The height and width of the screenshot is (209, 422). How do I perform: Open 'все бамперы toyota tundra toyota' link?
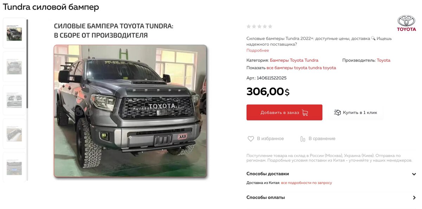point(301,68)
